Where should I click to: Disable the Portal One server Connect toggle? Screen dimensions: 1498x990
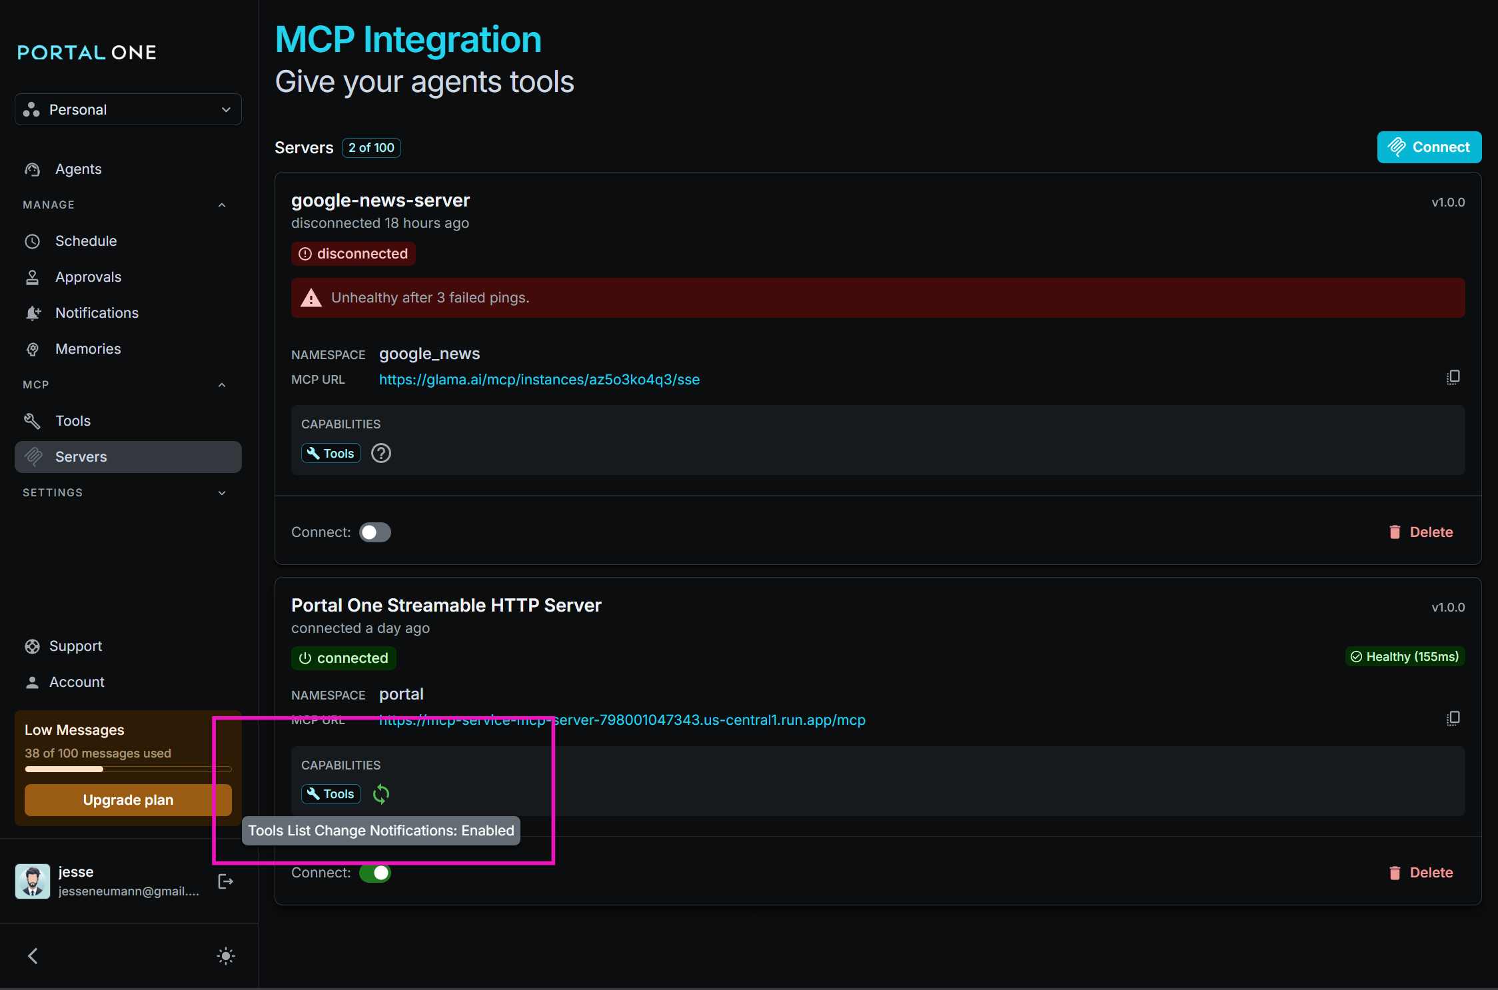(x=374, y=873)
